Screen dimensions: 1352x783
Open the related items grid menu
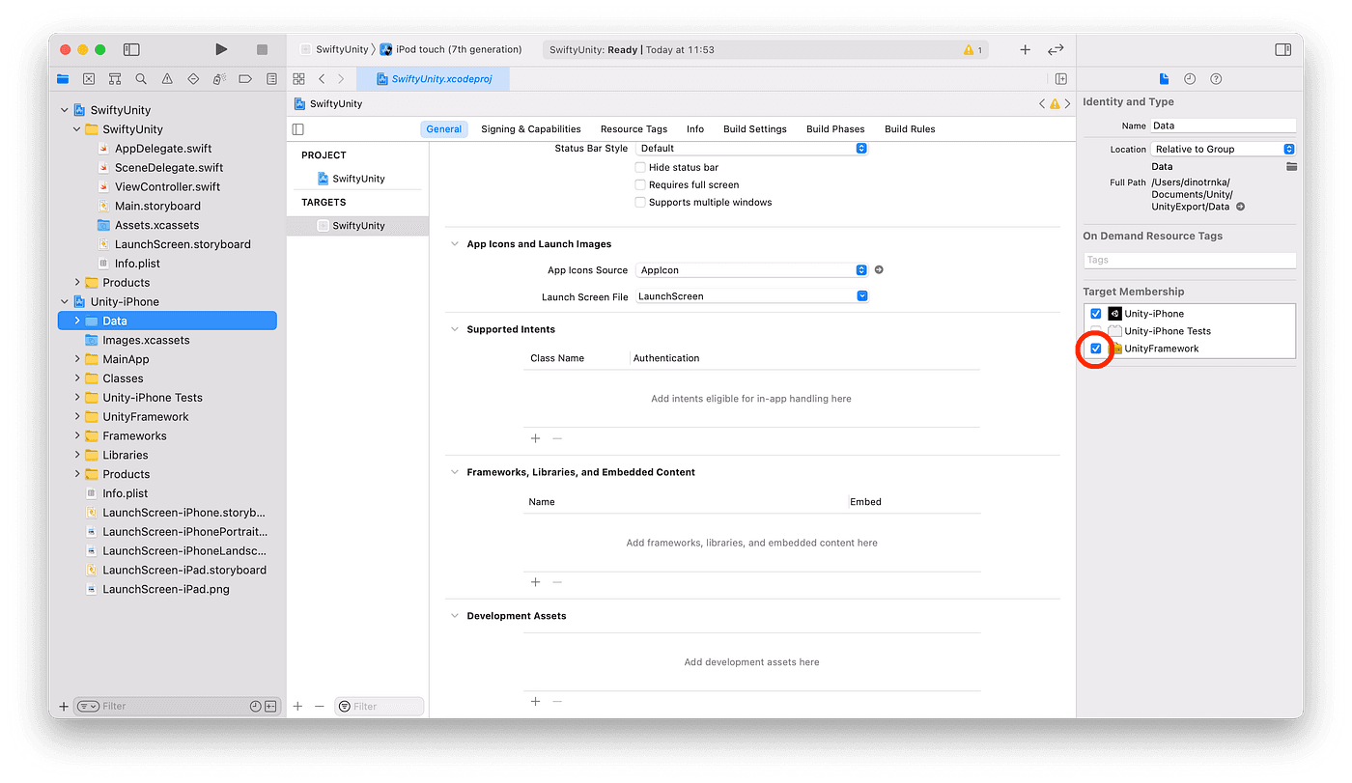(298, 79)
